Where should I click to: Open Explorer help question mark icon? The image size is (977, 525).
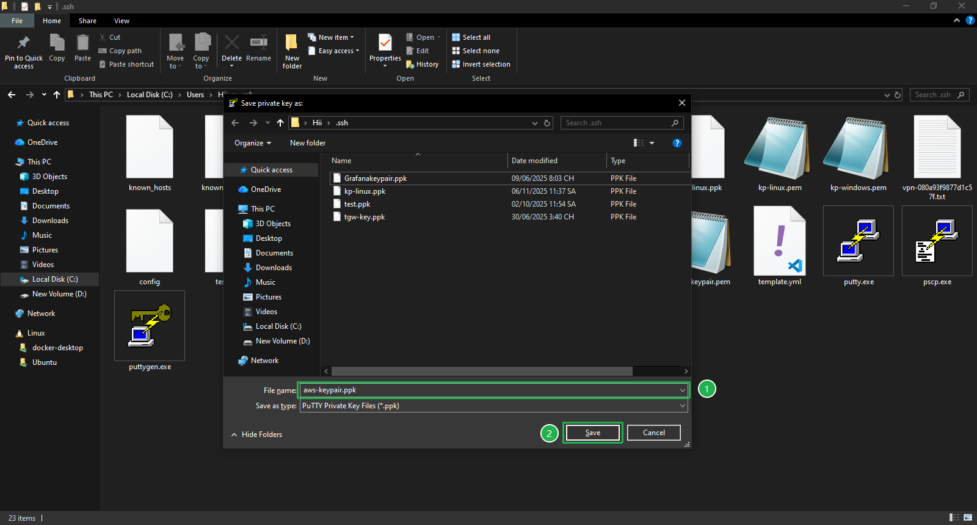pyautogui.click(x=970, y=21)
